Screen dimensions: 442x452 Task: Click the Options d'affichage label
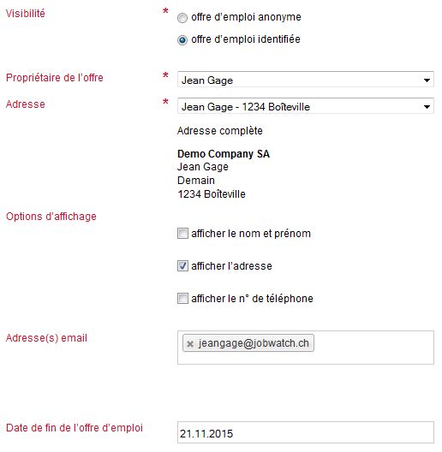click(51, 217)
